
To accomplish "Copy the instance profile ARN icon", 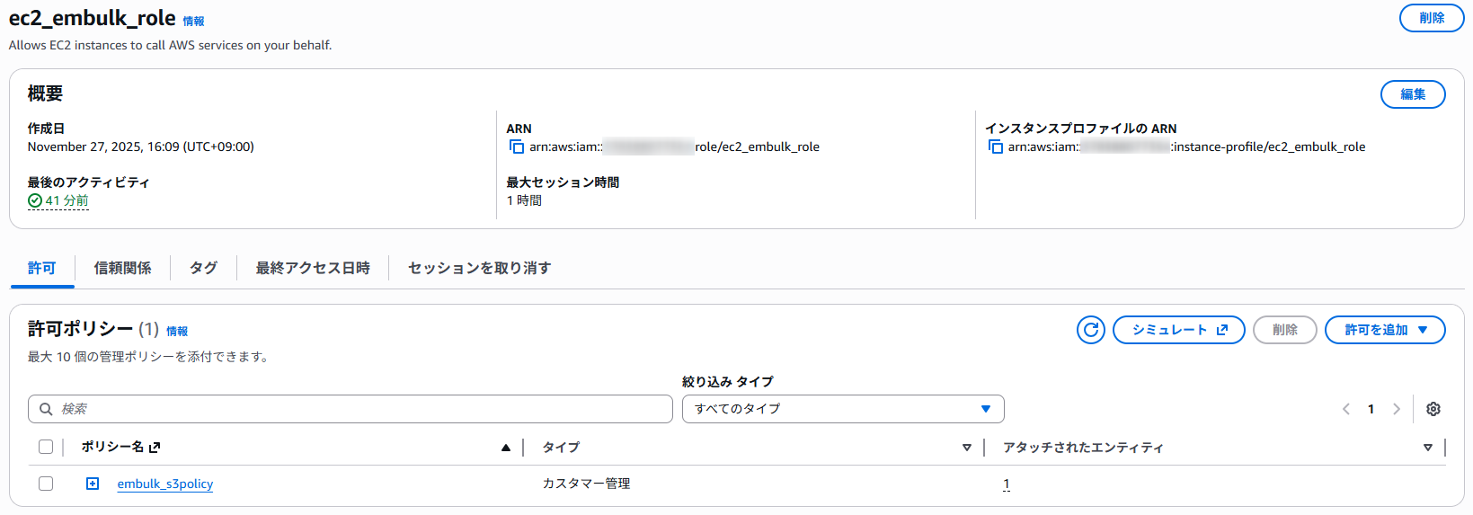I will [x=996, y=147].
